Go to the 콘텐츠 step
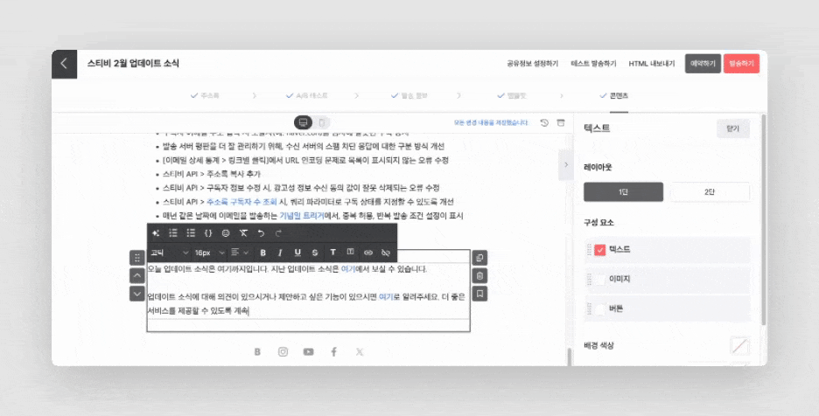 [x=613, y=96]
